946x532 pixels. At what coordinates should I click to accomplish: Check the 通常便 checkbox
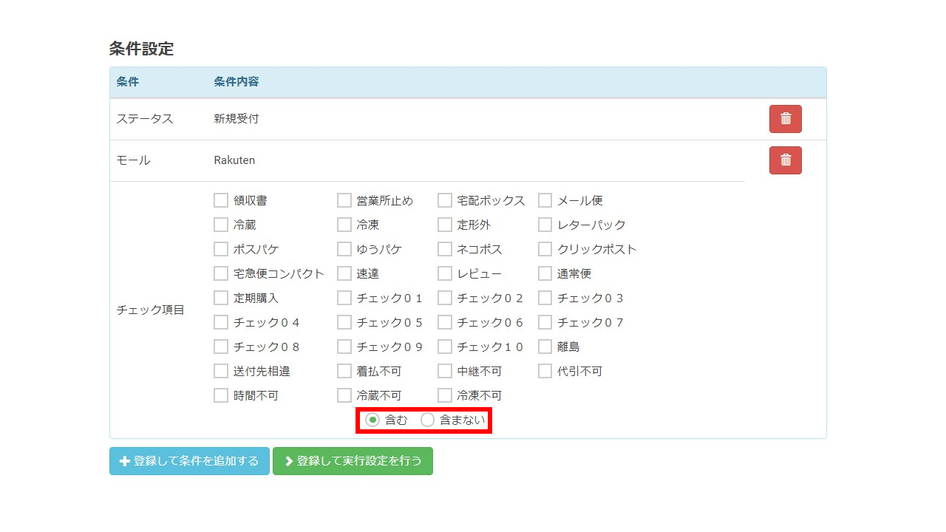coord(545,273)
